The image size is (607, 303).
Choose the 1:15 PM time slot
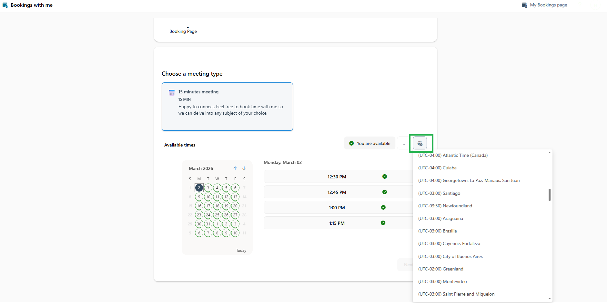coord(338,223)
